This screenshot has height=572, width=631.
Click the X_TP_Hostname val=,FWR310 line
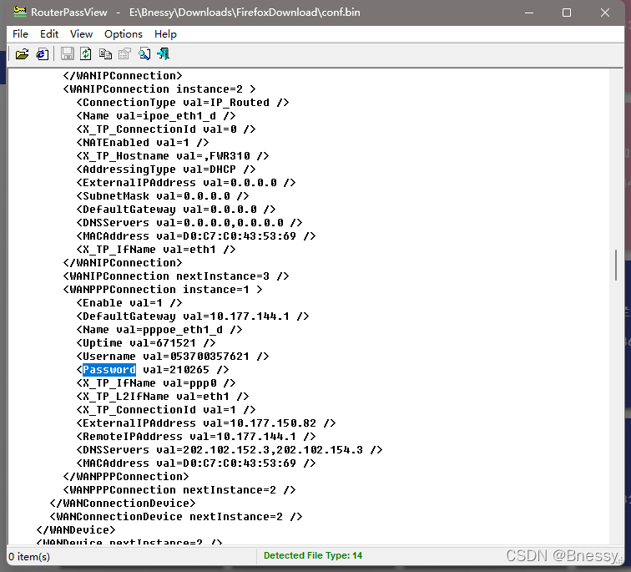[173, 156]
